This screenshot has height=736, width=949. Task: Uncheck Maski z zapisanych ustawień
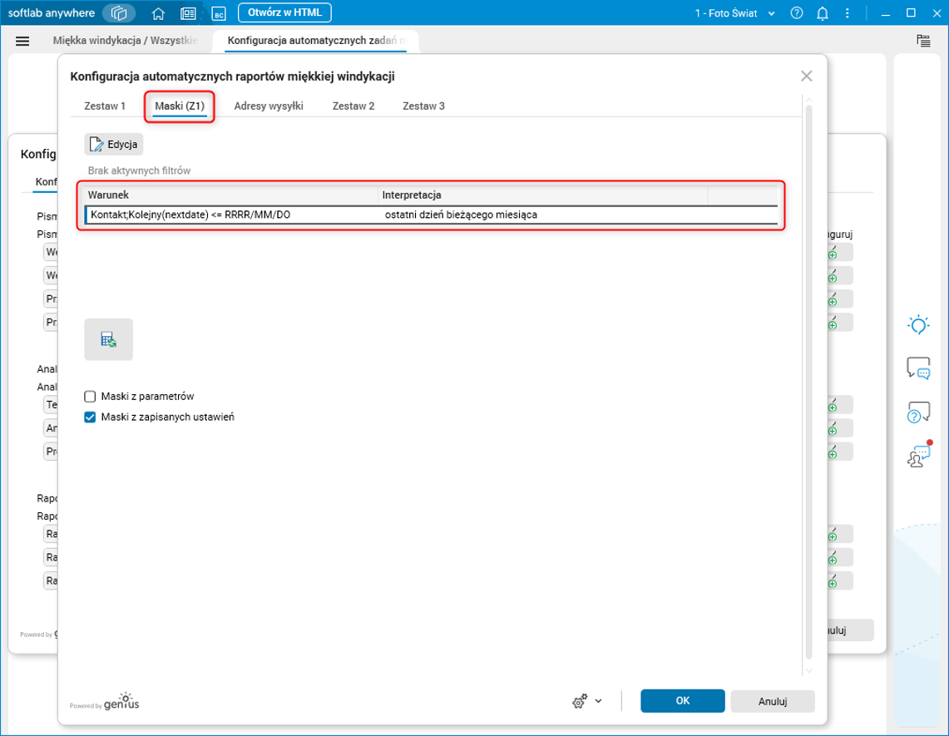click(x=90, y=417)
